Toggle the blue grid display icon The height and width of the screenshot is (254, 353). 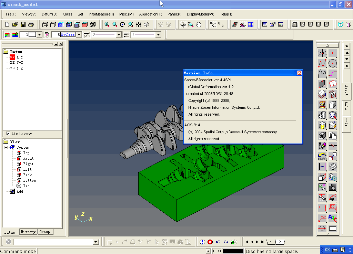pos(251,24)
